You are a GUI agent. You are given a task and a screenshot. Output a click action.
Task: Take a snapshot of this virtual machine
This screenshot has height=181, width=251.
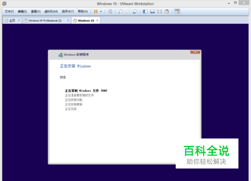120,11
